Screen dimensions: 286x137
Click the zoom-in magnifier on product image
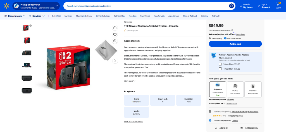coord(115,41)
